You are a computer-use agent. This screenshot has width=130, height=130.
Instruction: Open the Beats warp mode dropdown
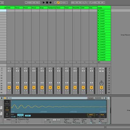click(x=91, y=117)
